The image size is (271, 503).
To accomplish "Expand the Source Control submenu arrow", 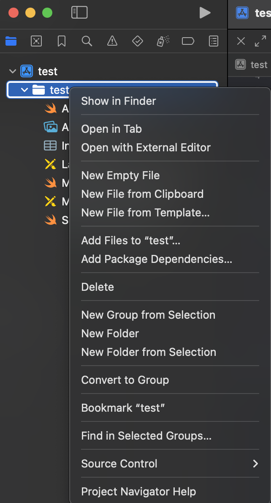I will click(255, 464).
